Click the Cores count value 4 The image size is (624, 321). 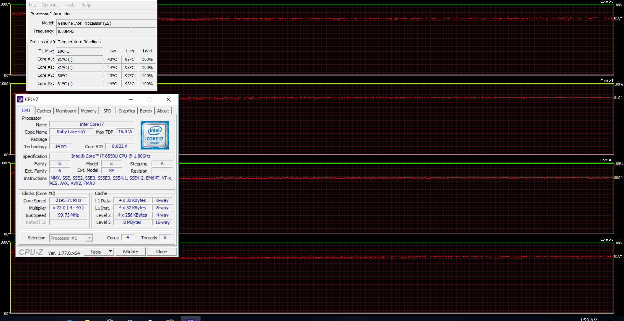[128, 237]
